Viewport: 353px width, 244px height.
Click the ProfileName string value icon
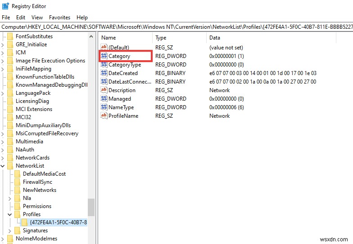pos(104,116)
